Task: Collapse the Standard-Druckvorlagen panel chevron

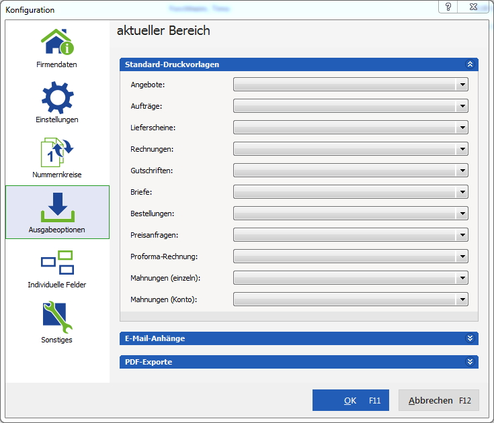Action: click(470, 64)
